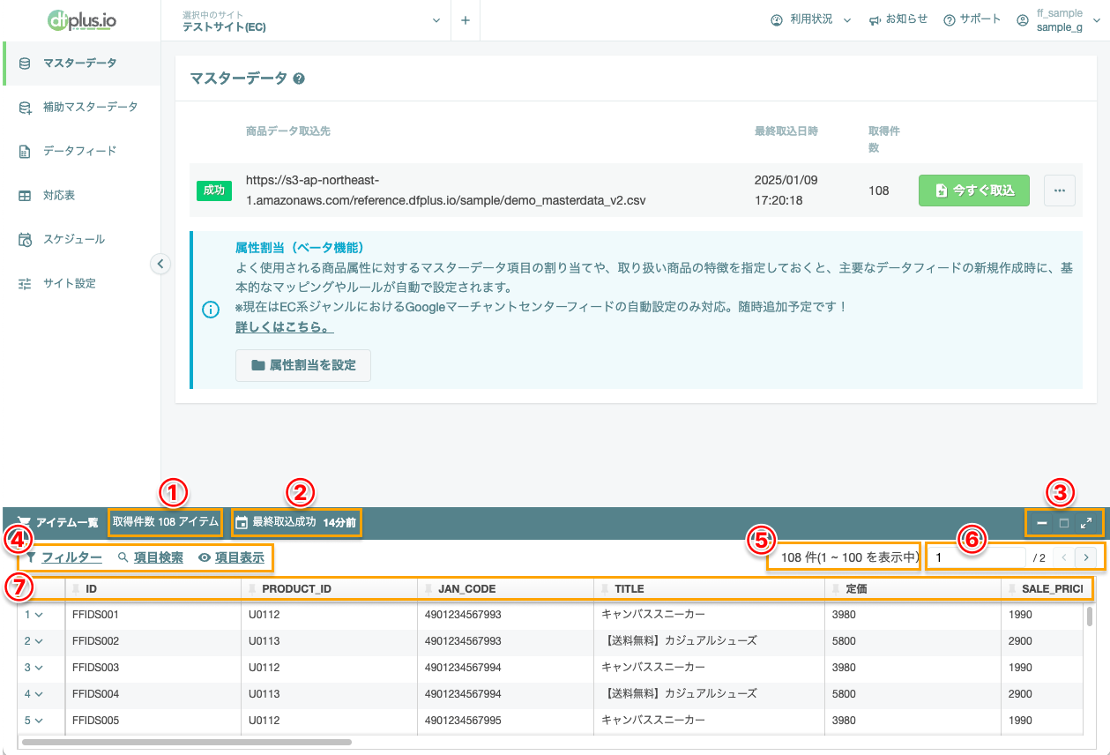
Task: Open お知らせ announcements
Action: click(x=898, y=19)
